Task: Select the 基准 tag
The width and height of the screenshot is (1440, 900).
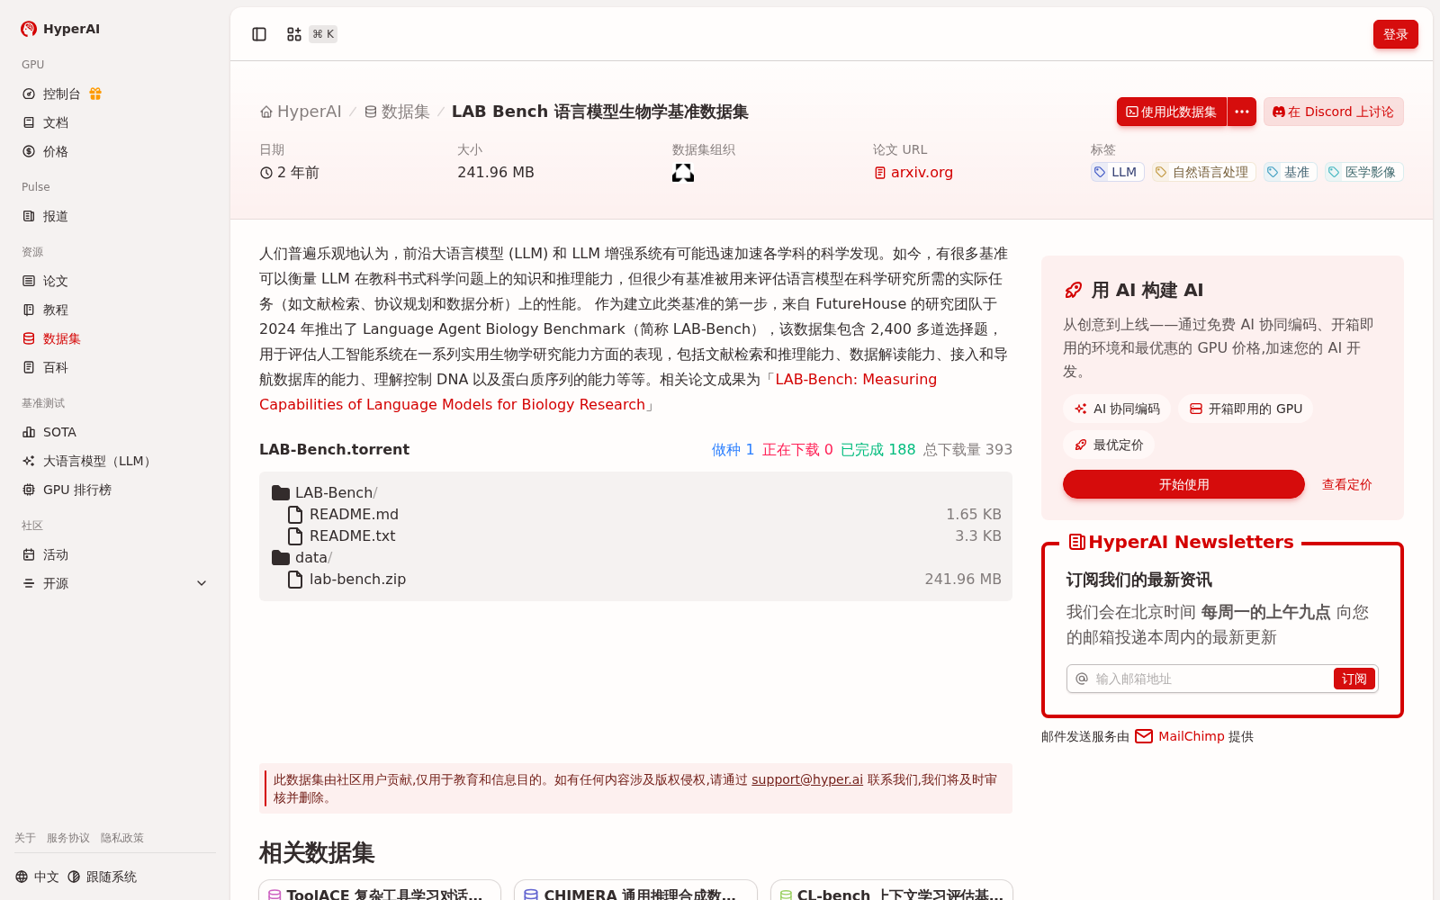Action: click(x=1290, y=172)
